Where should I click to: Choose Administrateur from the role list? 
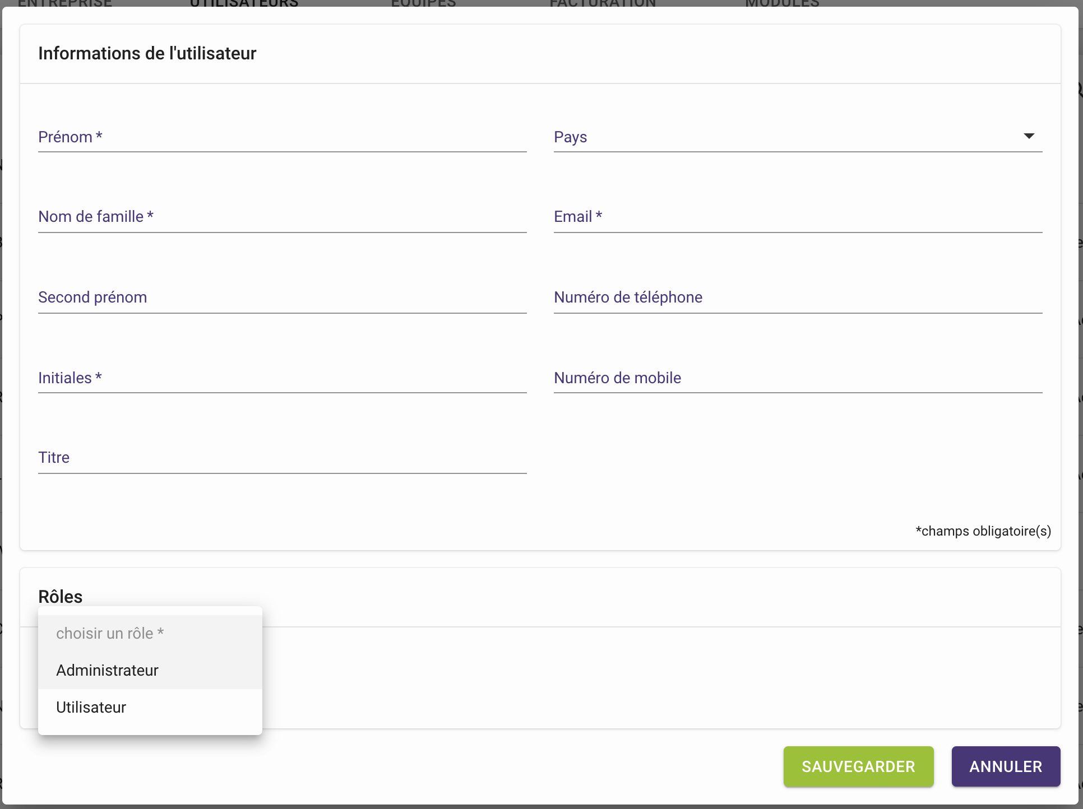point(150,671)
